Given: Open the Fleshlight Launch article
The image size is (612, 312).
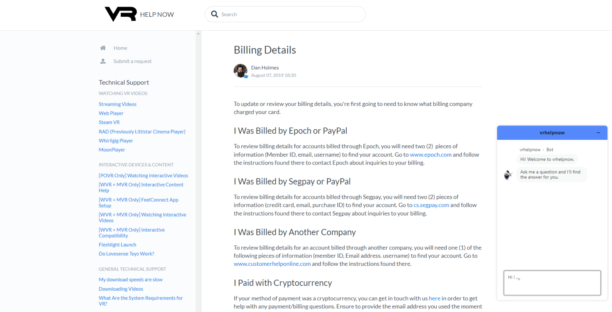Looking at the screenshot, I should pyautogui.click(x=118, y=245).
